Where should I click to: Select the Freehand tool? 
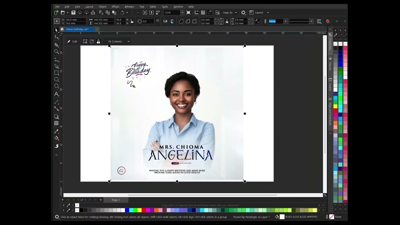coord(56,59)
